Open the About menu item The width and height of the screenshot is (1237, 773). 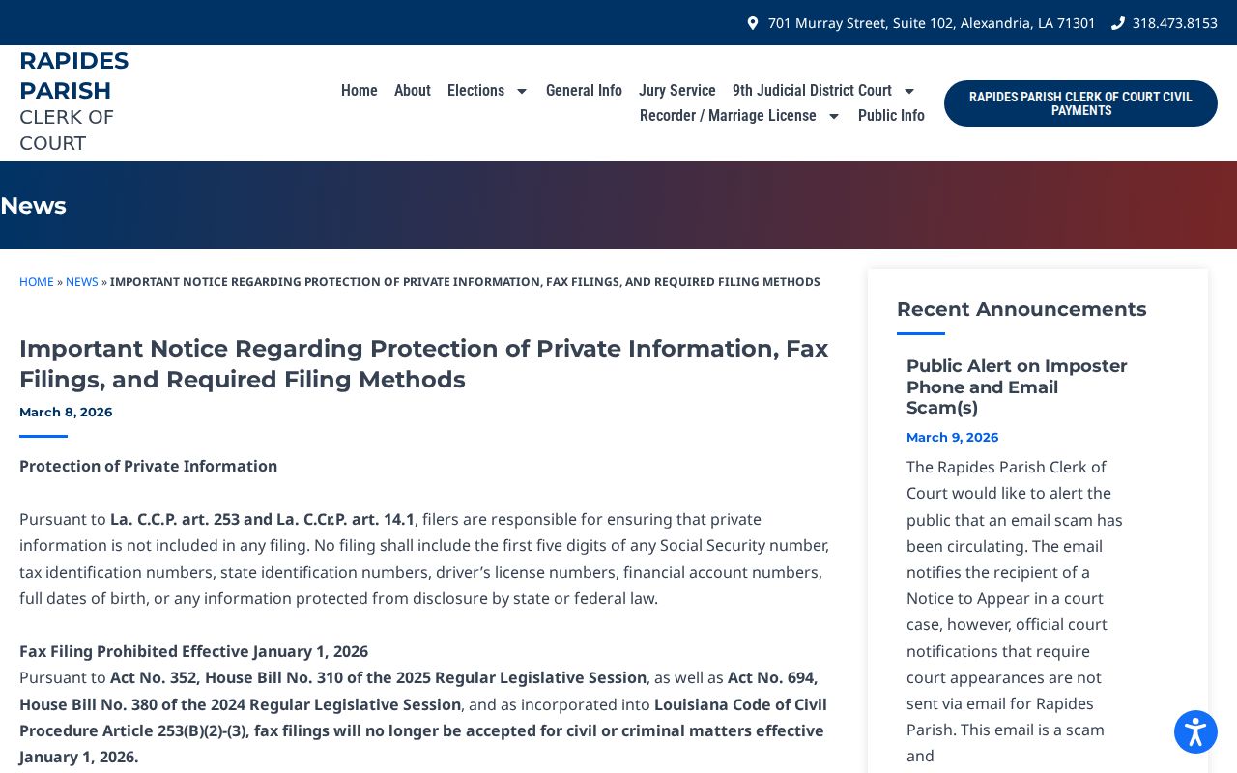coord(413,91)
